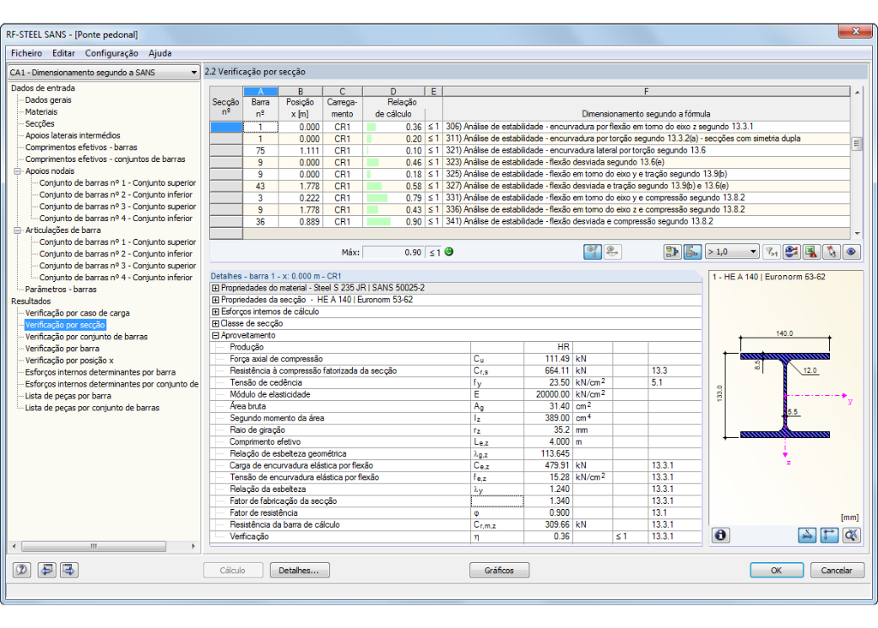Select Secções tree item
Image resolution: width=878 pixels, height=628 pixels.
(40, 124)
